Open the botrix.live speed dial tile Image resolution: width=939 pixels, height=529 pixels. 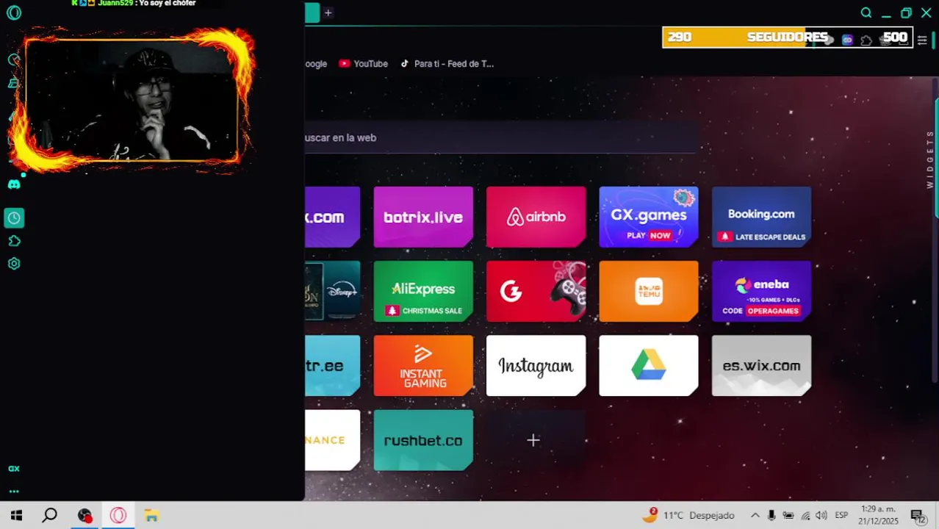(423, 217)
